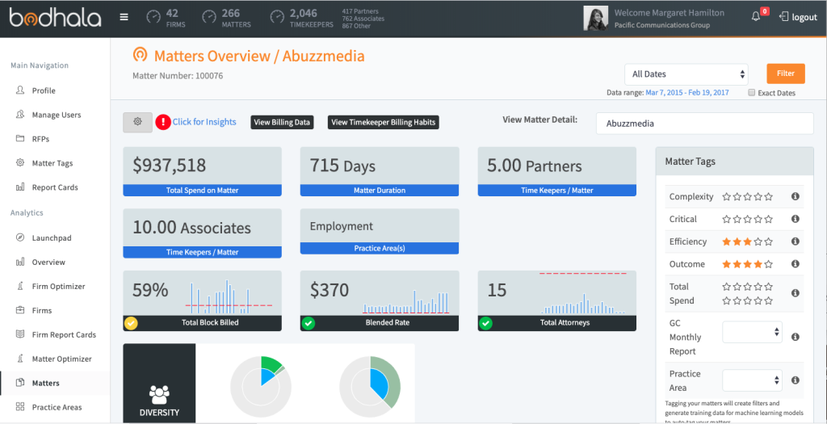Click the Firms gauge icon
827x424 pixels.
click(153, 18)
